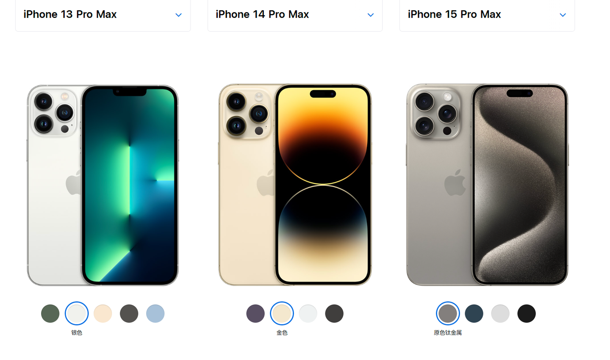Pick the silver swatch under iPhone 14 Pro Max

tap(308, 313)
